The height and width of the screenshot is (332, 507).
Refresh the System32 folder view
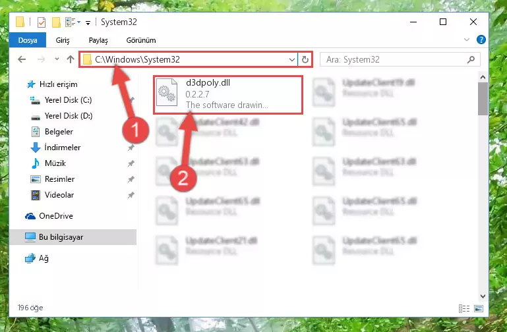tap(305, 59)
